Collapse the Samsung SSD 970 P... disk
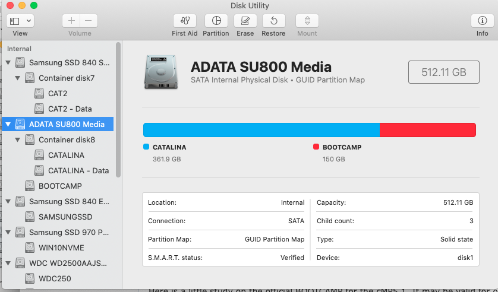 click(8, 233)
